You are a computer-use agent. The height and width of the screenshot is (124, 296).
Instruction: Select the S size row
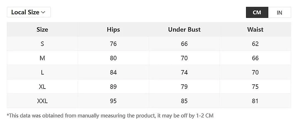coord(149,44)
